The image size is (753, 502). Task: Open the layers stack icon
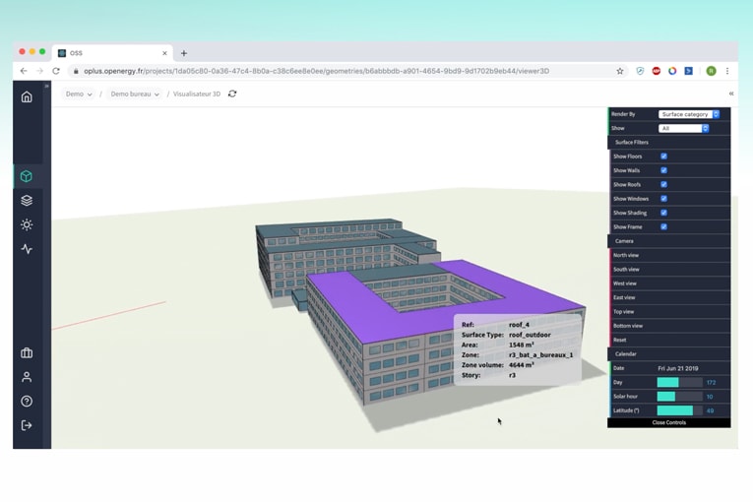(x=27, y=200)
